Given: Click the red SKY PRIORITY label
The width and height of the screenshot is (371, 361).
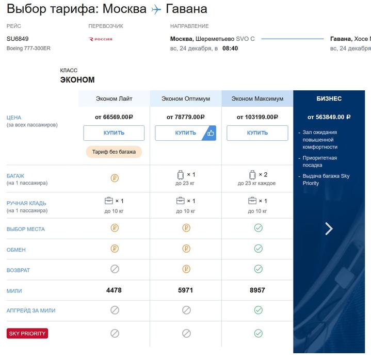Looking at the screenshot, I should pyautogui.click(x=27, y=333).
